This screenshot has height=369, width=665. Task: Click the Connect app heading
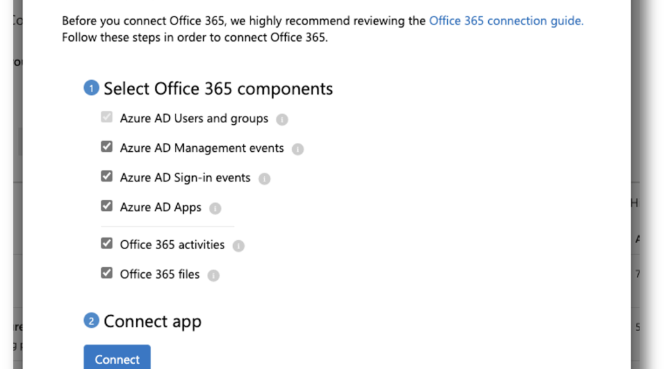point(152,322)
